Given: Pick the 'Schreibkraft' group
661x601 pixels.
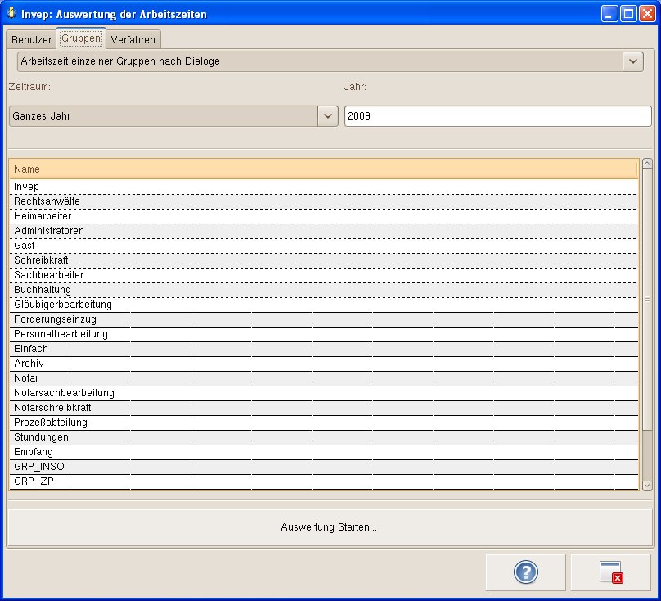Looking at the screenshot, I should click(323, 260).
